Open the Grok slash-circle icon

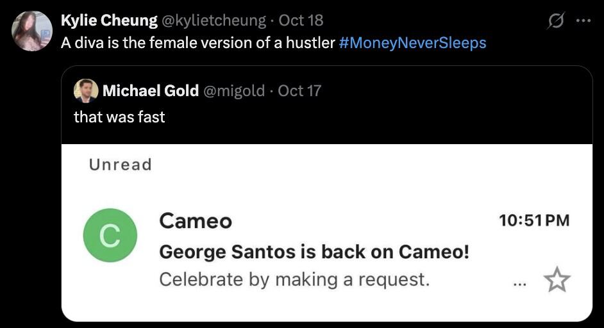[554, 21]
